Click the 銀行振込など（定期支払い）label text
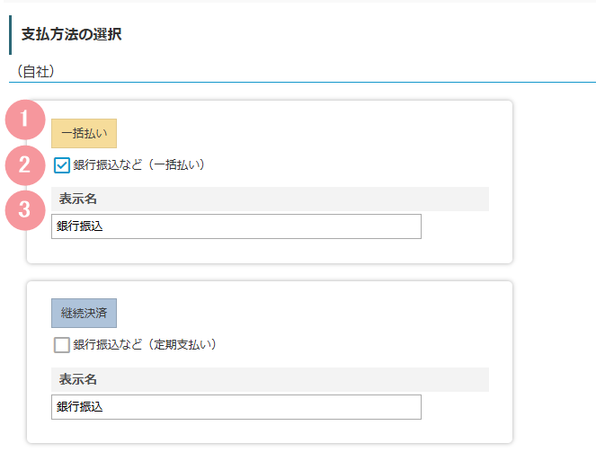 145,345
